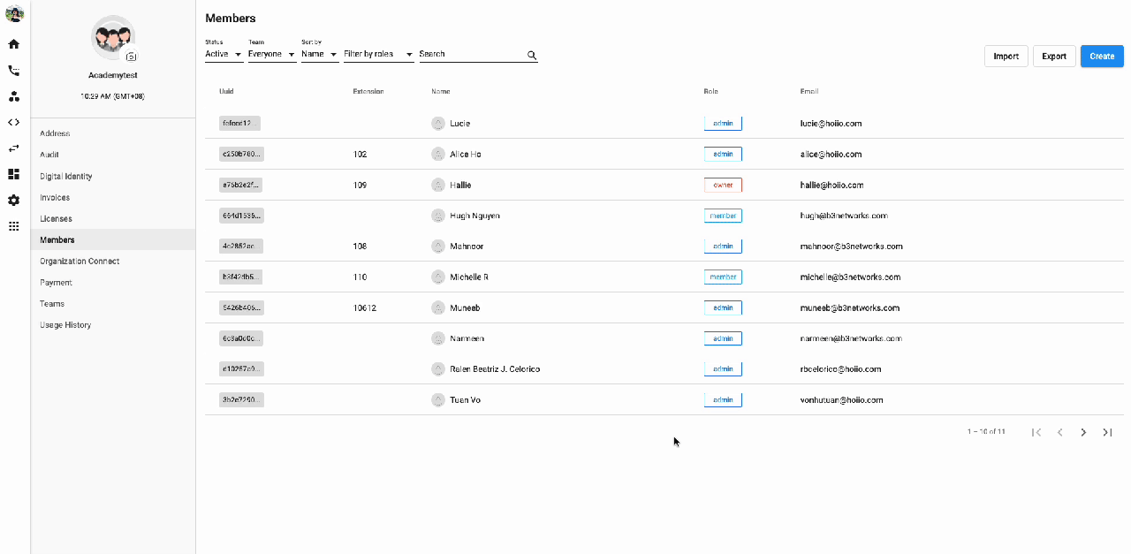Image resolution: width=1131 pixels, height=554 pixels.
Task: Jump to last page of members
Action: 1106,432
